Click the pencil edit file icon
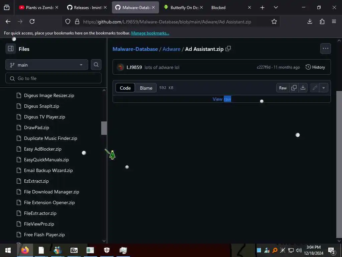Viewport: 342px width, 257px height. (x=315, y=88)
